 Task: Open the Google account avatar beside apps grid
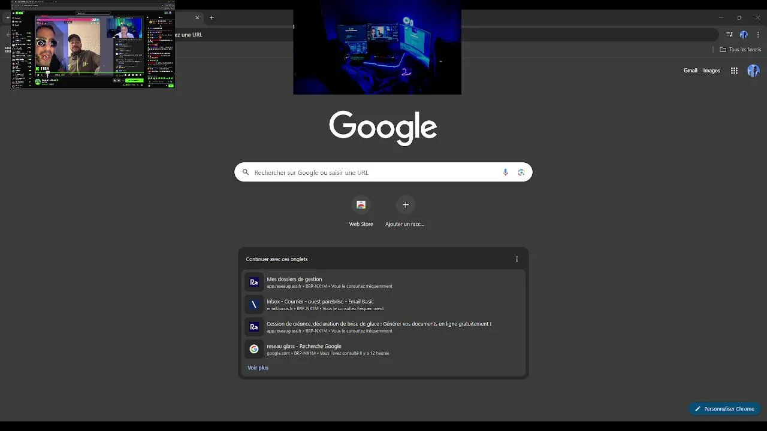click(753, 71)
